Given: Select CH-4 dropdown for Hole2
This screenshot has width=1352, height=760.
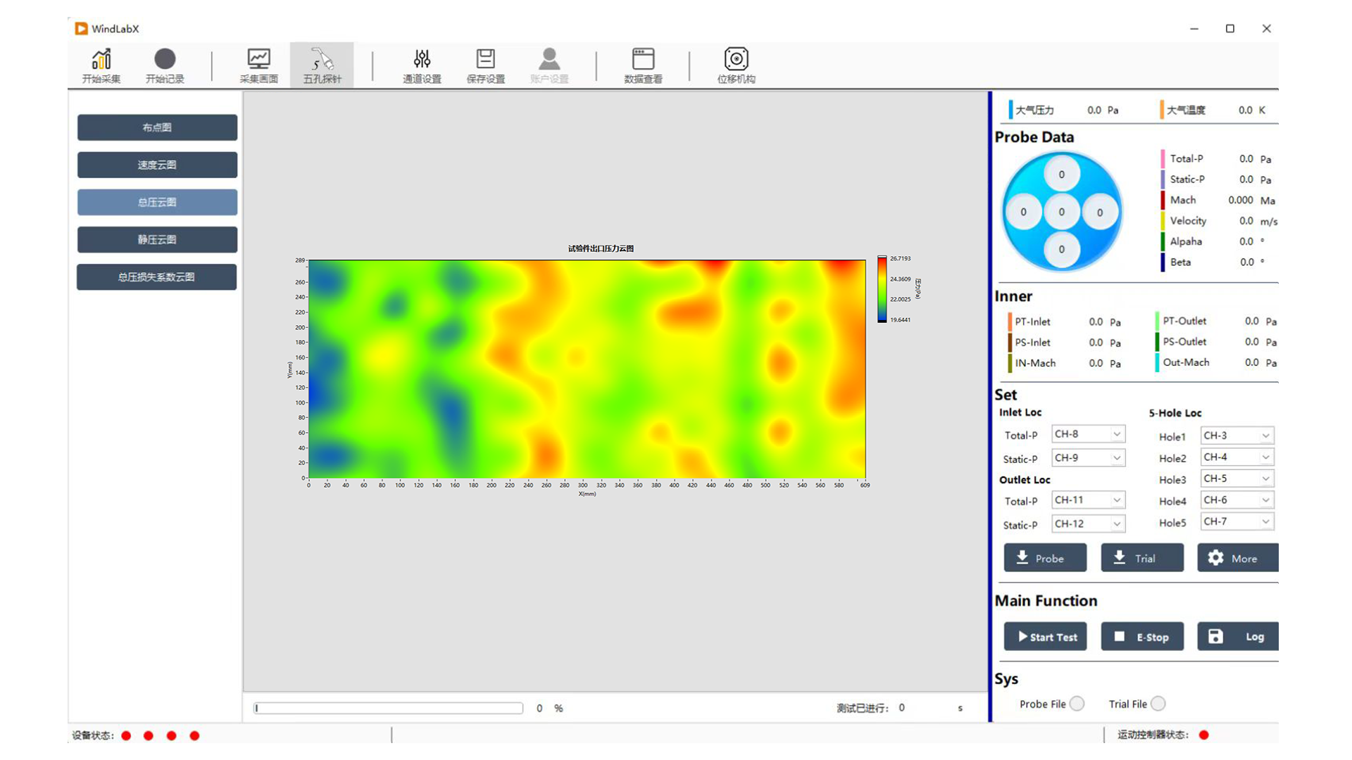Looking at the screenshot, I should (1234, 457).
